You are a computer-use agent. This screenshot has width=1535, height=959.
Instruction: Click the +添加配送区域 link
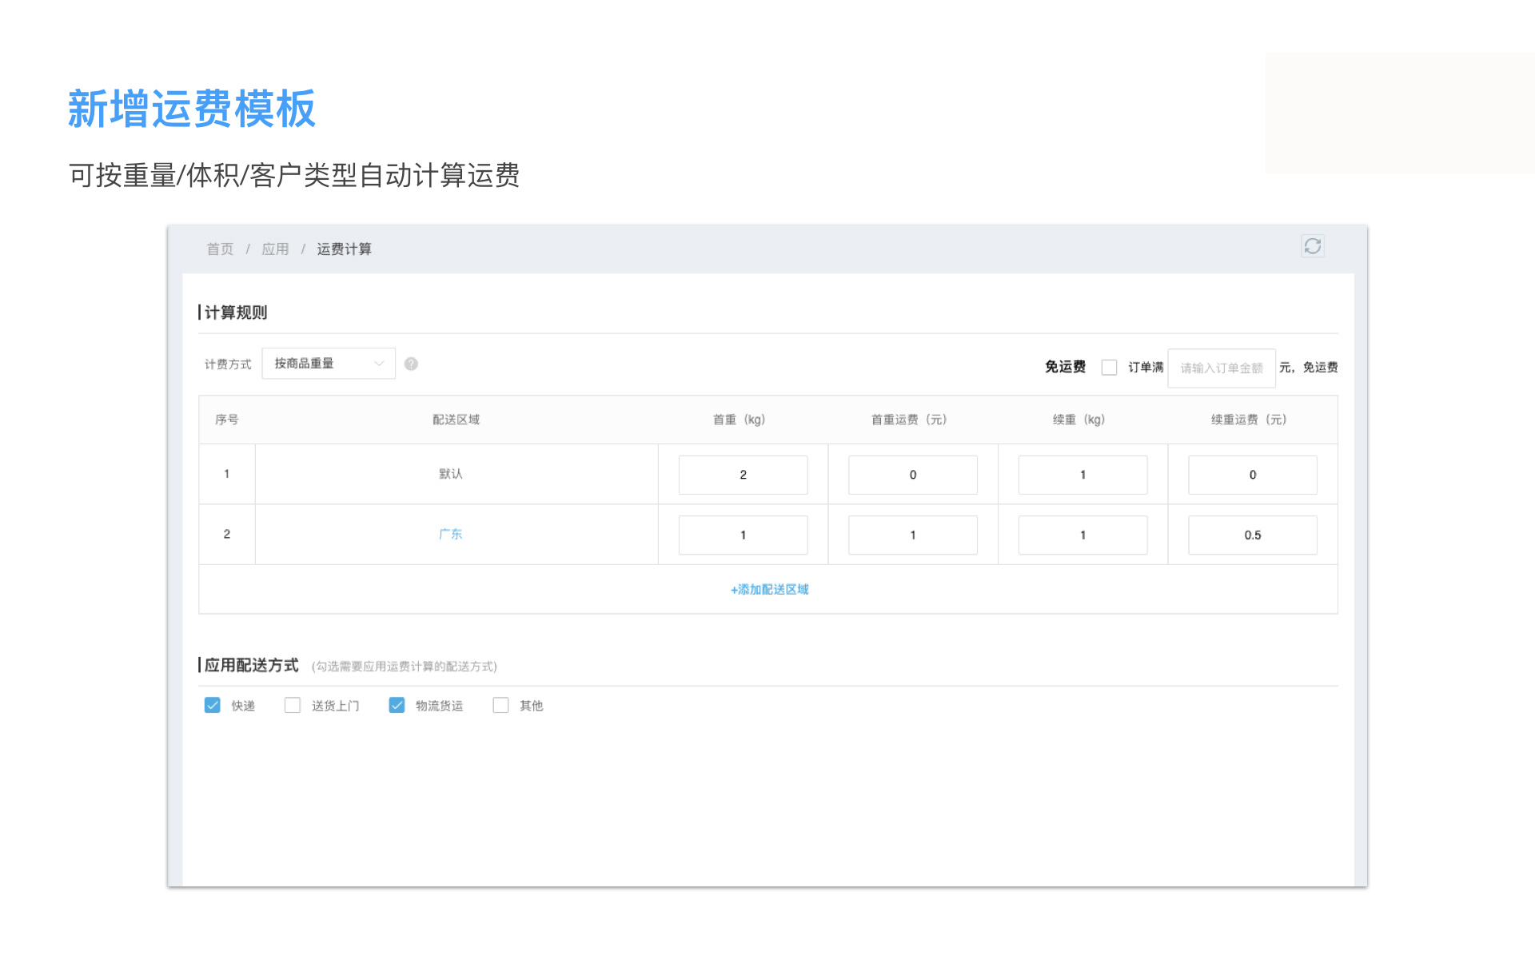click(769, 590)
